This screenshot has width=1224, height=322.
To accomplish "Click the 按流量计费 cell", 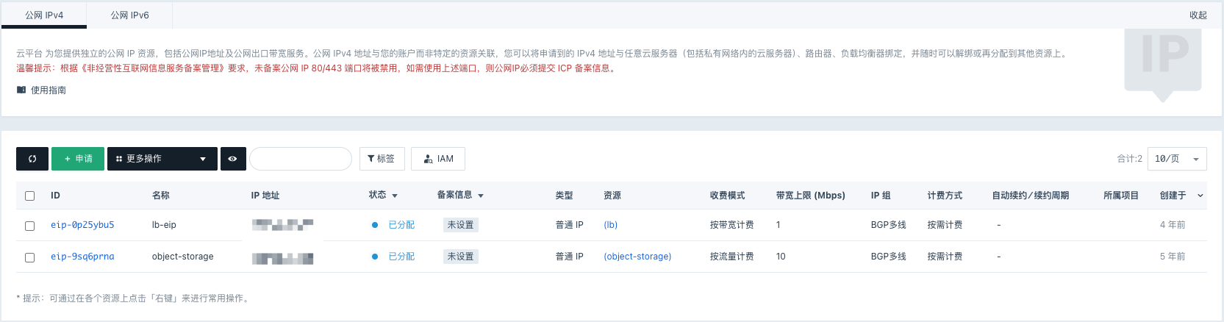I will 732,257.
